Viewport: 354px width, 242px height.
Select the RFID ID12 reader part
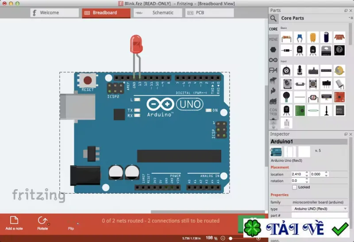[339, 110]
